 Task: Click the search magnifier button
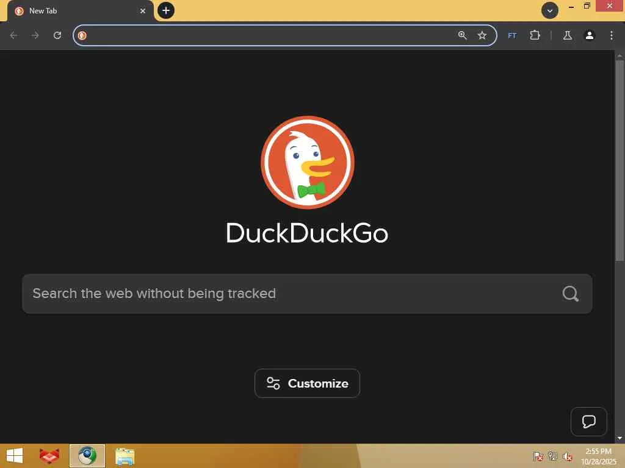coord(571,294)
